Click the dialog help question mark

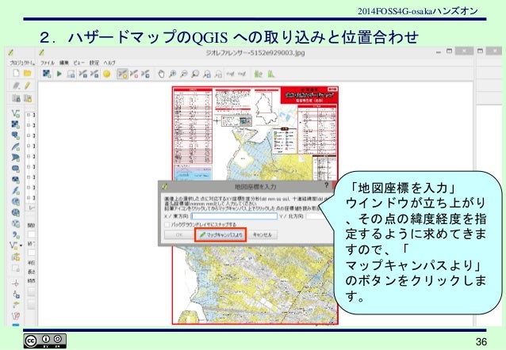326,185
